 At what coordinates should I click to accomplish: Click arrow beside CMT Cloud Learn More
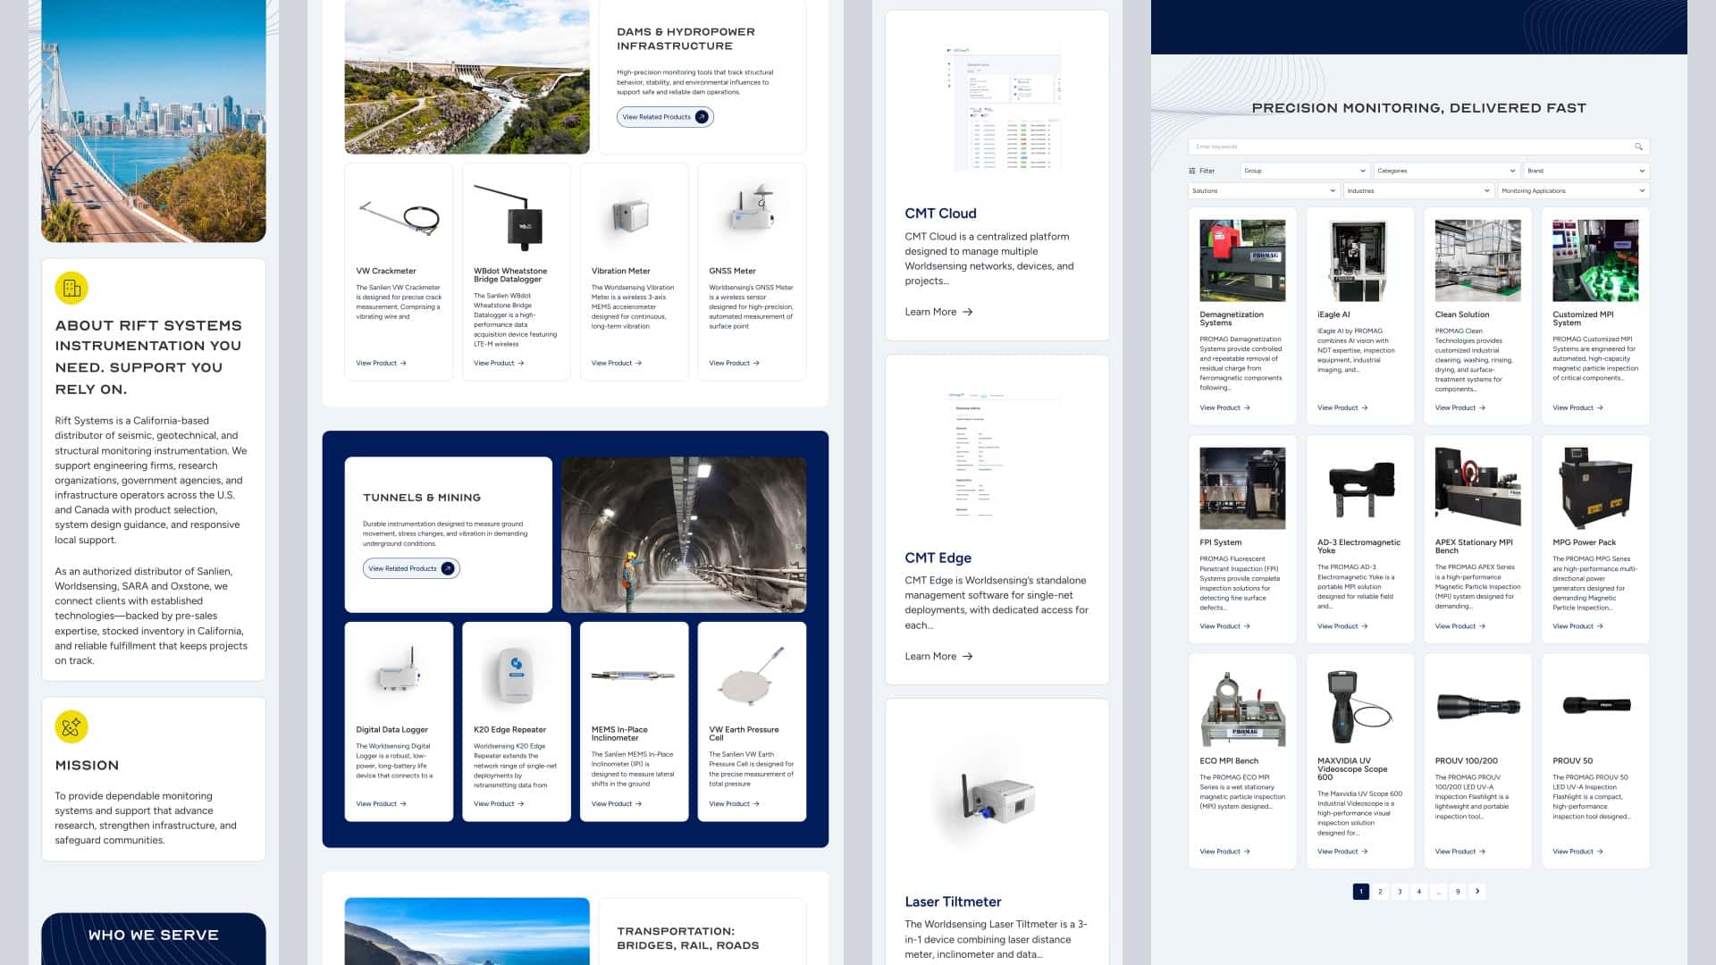point(967,312)
